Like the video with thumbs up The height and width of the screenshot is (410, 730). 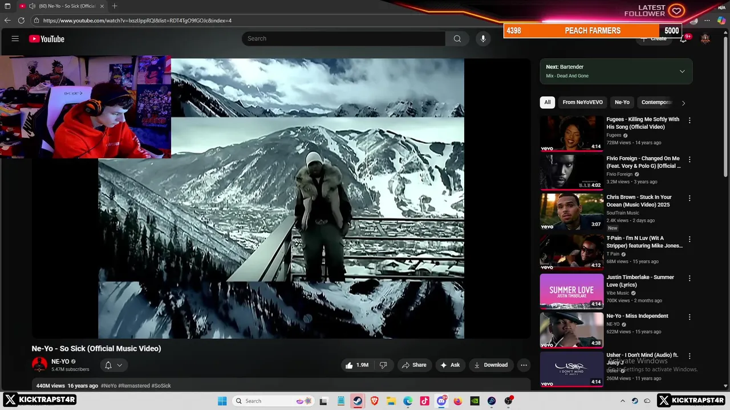(356, 365)
